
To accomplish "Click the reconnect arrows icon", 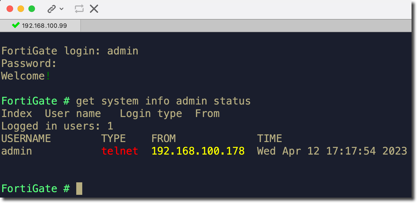I will point(79,9).
